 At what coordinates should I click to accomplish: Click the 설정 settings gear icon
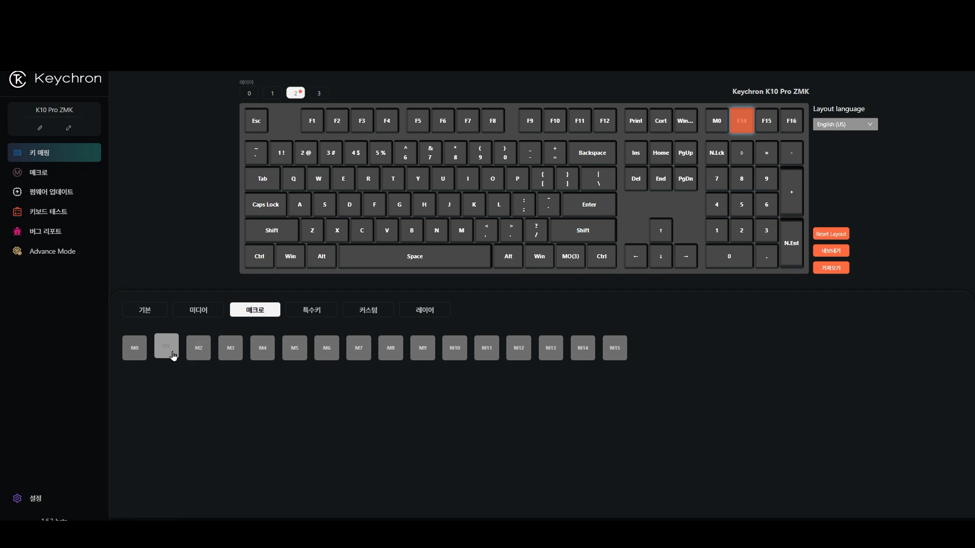[17, 498]
